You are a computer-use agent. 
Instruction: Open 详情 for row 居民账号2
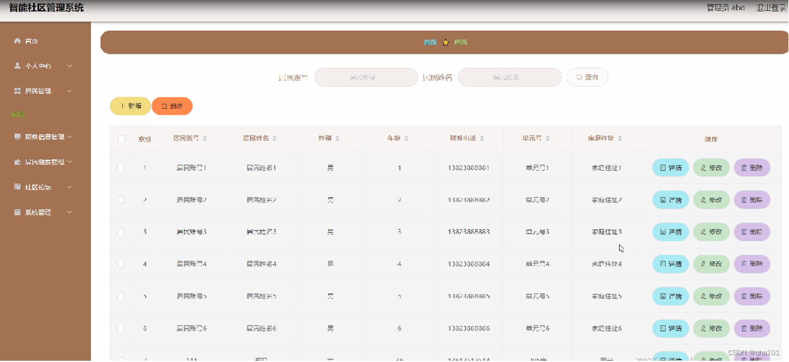coord(671,200)
